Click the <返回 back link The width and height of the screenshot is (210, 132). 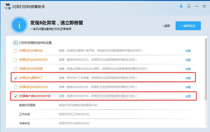point(166,26)
